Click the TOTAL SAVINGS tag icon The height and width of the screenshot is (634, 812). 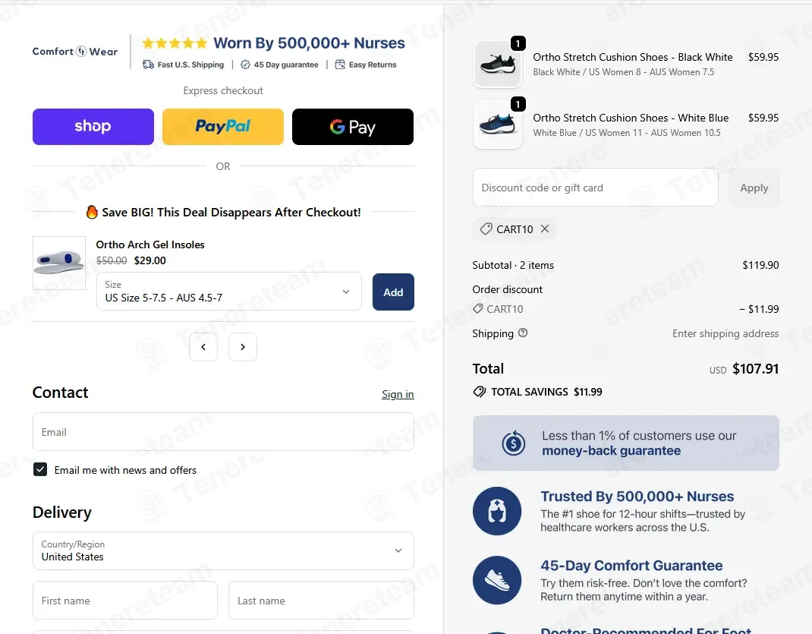pos(480,392)
